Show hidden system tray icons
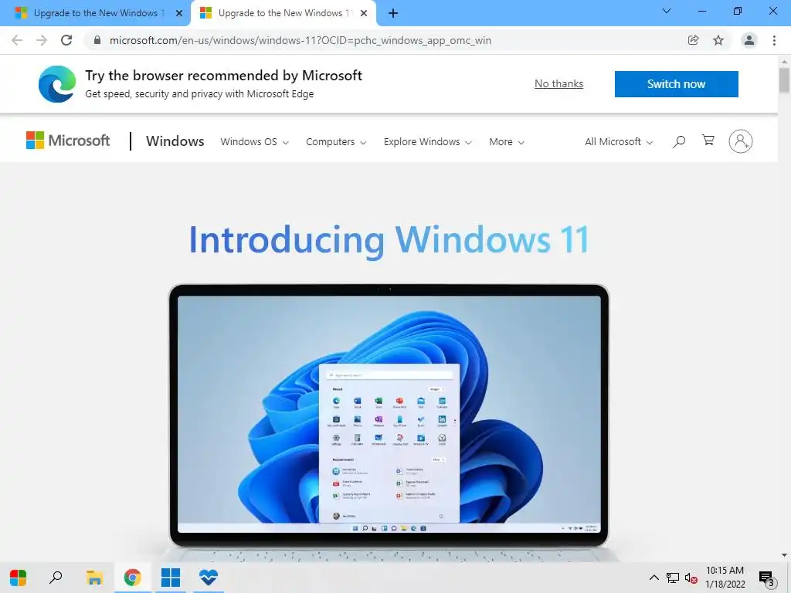 coord(654,578)
